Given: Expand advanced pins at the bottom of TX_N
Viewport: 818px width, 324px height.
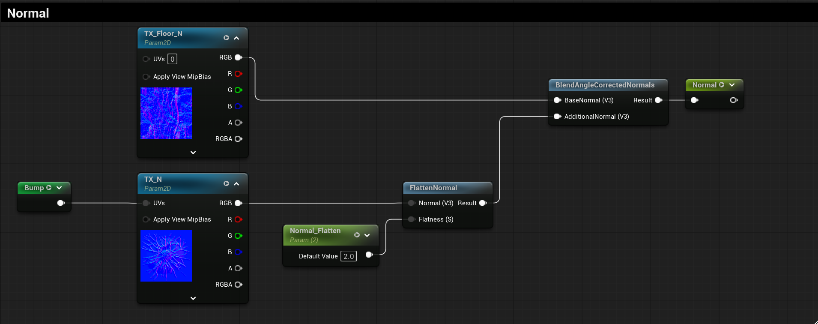Looking at the screenshot, I should point(193,298).
